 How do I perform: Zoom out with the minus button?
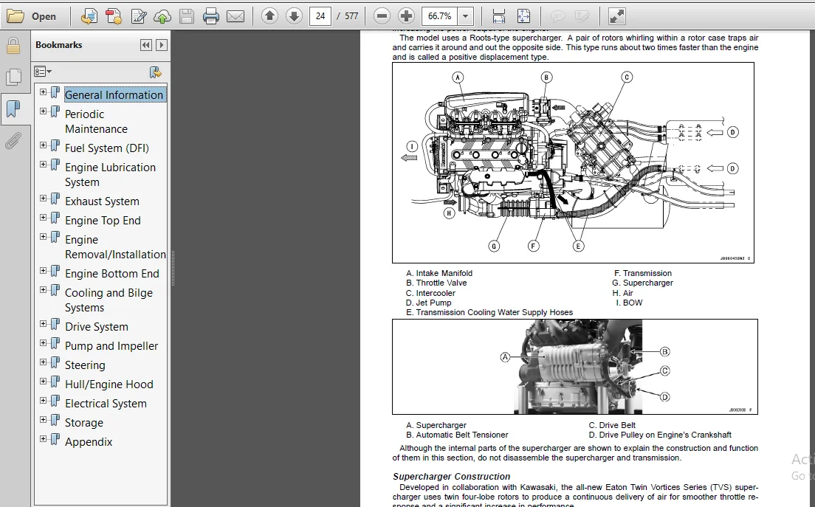coord(382,16)
